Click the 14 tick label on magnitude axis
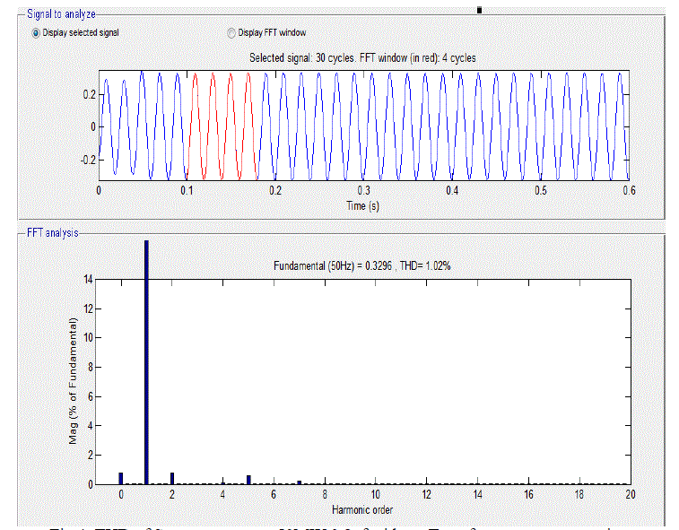This screenshot has width=679, height=530. (x=87, y=280)
